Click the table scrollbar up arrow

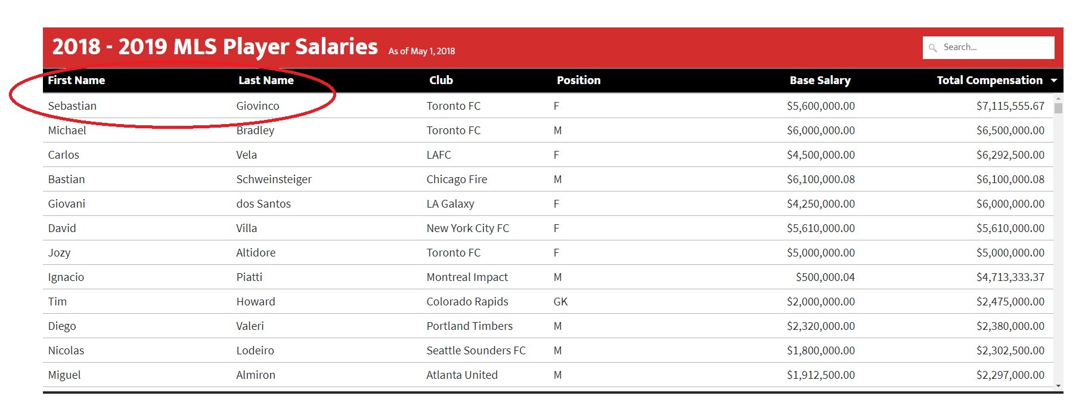coord(1058,98)
